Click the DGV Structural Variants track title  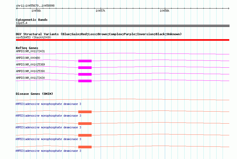(99, 34)
